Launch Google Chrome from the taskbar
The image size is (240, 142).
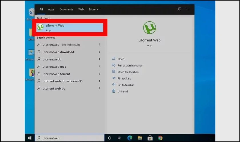tap(160, 138)
